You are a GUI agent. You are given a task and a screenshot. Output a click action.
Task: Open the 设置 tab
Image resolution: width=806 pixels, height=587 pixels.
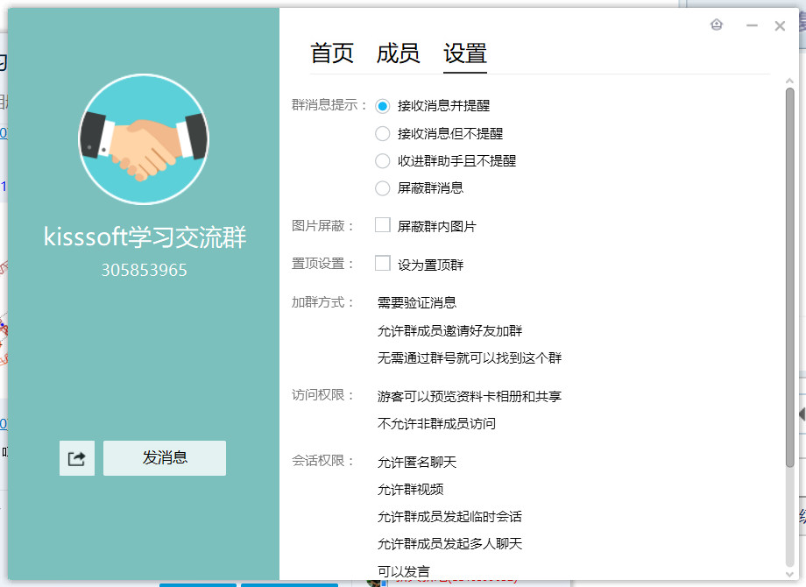[465, 53]
